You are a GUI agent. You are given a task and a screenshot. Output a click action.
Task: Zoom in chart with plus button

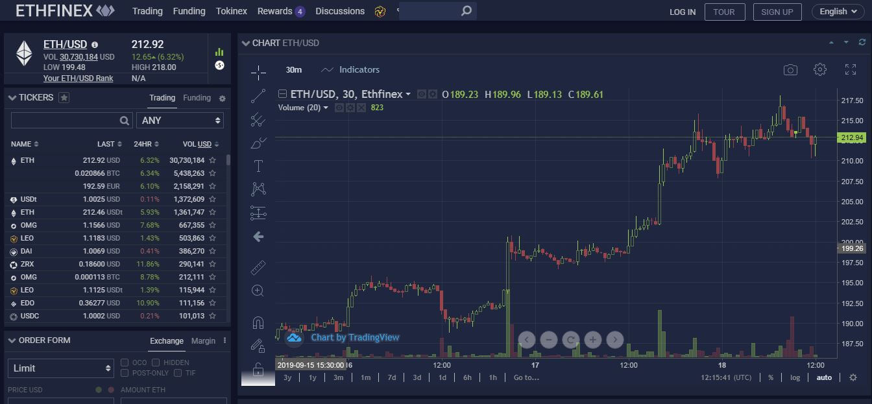(x=592, y=339)
